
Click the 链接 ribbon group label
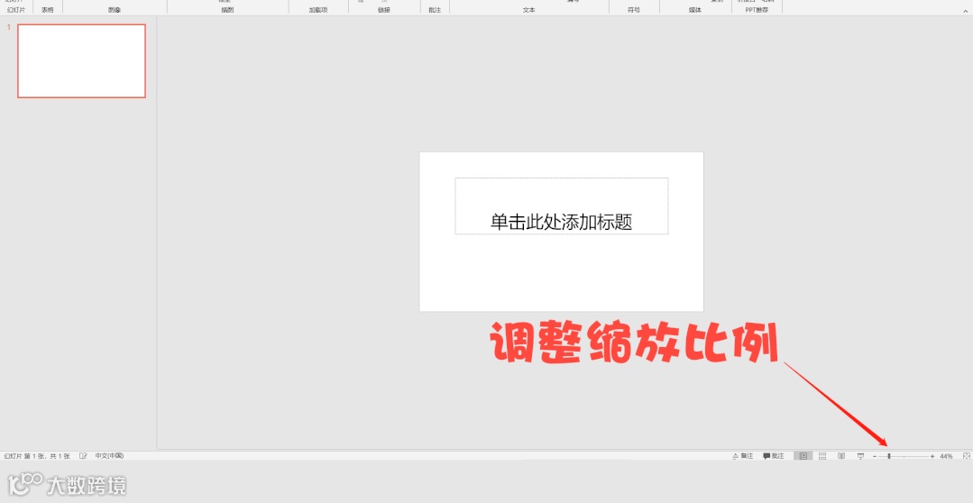point(384,10)
